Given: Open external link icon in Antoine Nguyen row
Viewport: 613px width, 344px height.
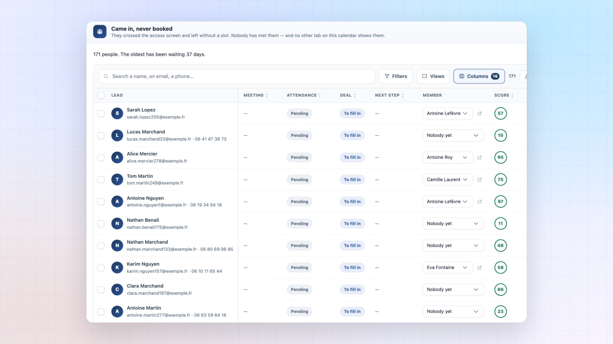Looking at the screenshot, I should (x=479, y=201).
